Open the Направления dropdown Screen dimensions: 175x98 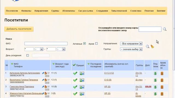pos(131,44)
